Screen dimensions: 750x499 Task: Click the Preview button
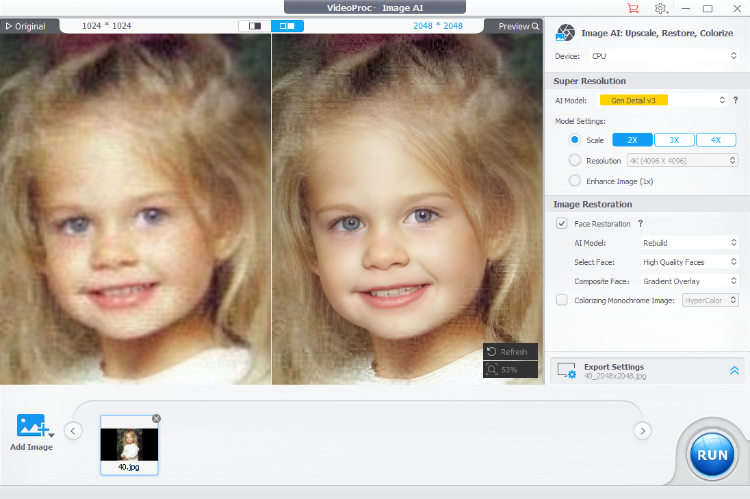coord(514,26)
